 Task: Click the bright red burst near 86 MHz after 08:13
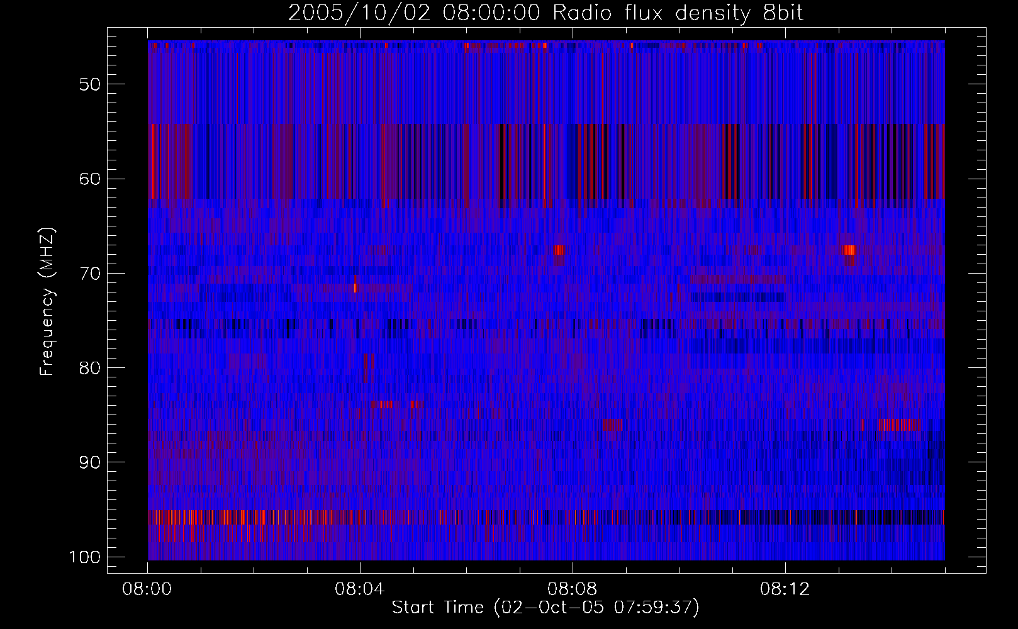[x=898, y=425]
